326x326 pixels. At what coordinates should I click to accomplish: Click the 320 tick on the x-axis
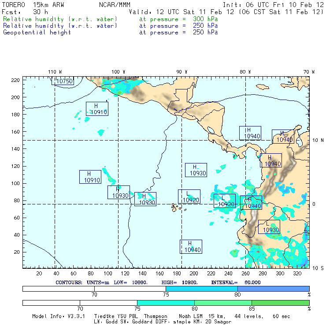(x=297, y=273)
